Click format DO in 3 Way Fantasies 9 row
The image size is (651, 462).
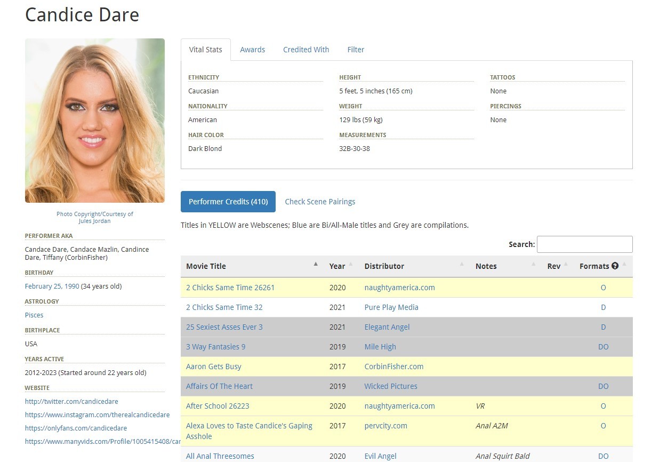[x=604, y=347]
